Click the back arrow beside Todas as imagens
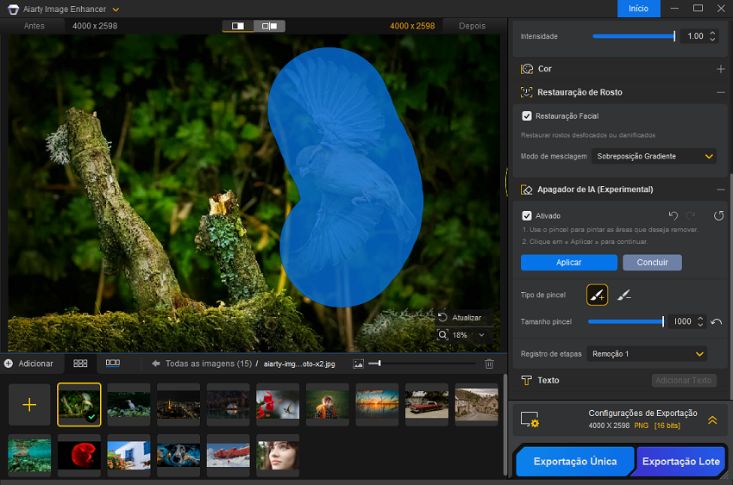Screen dimensions: 733x485 click(x=156, y=364)
